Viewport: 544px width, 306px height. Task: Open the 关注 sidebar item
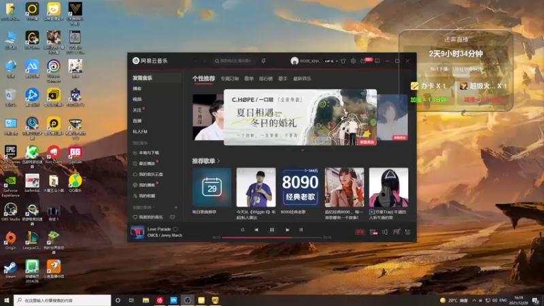coord(137,110)
